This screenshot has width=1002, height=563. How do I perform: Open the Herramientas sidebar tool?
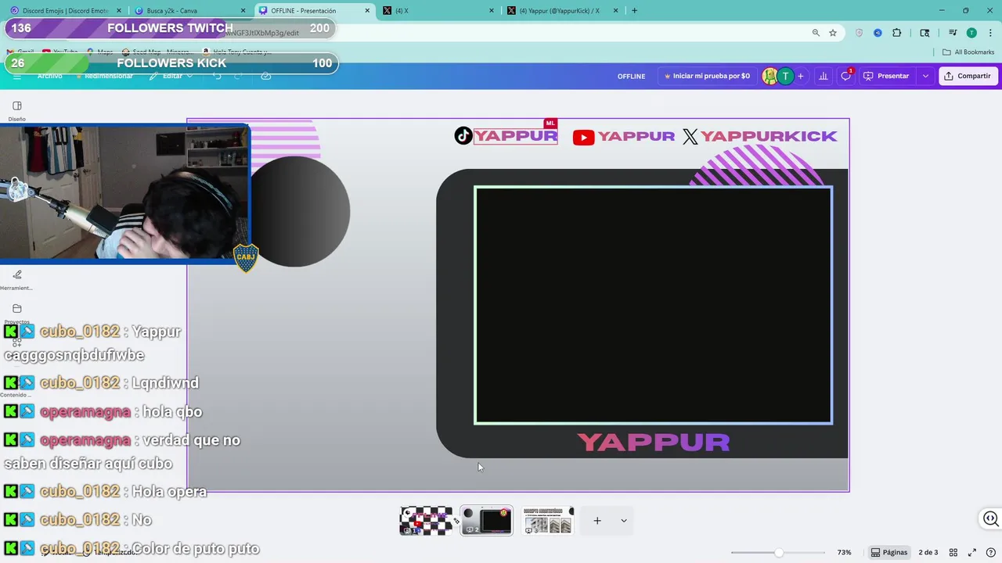point(16,279)
